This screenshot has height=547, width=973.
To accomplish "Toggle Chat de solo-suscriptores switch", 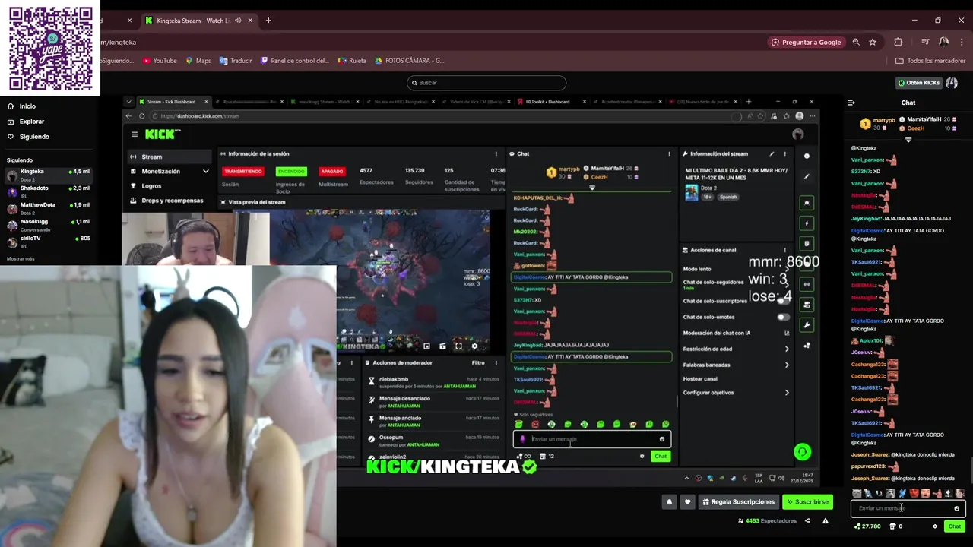I will [783, 301].
